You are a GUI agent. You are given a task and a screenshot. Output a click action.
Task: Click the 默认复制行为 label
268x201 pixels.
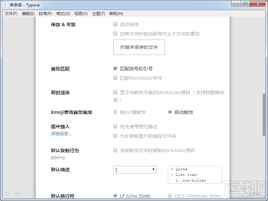pos(65,150)
